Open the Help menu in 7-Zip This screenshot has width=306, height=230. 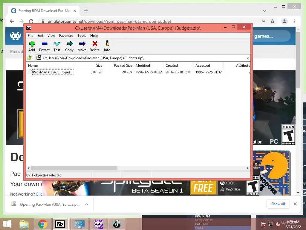tap(94, 36)
